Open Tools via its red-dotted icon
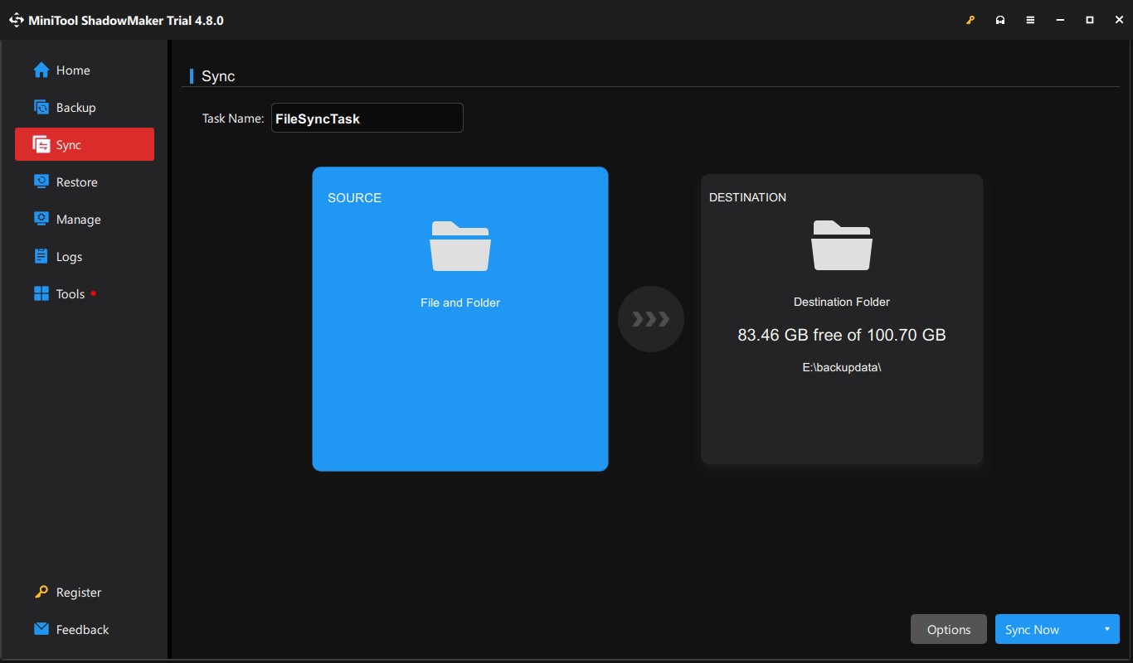This screenshot has width=1133, height=663. coord(41,293)
